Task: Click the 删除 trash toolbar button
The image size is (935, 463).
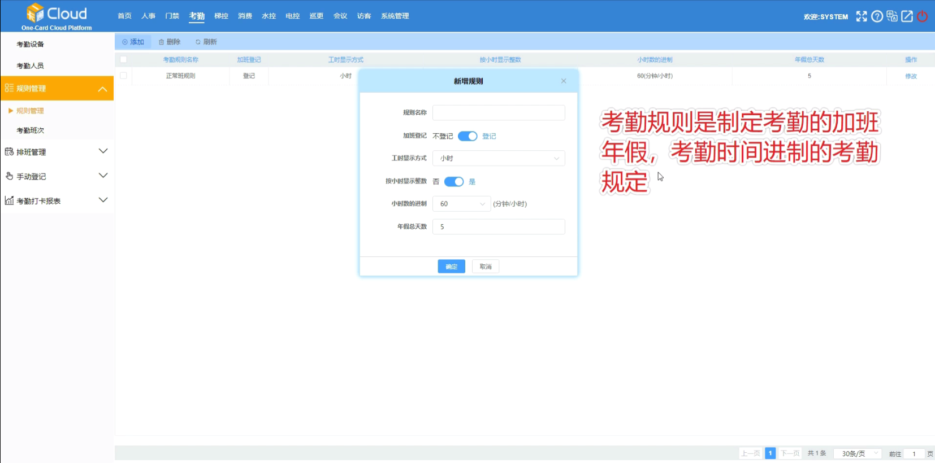Action: click(x=170, y=42)
